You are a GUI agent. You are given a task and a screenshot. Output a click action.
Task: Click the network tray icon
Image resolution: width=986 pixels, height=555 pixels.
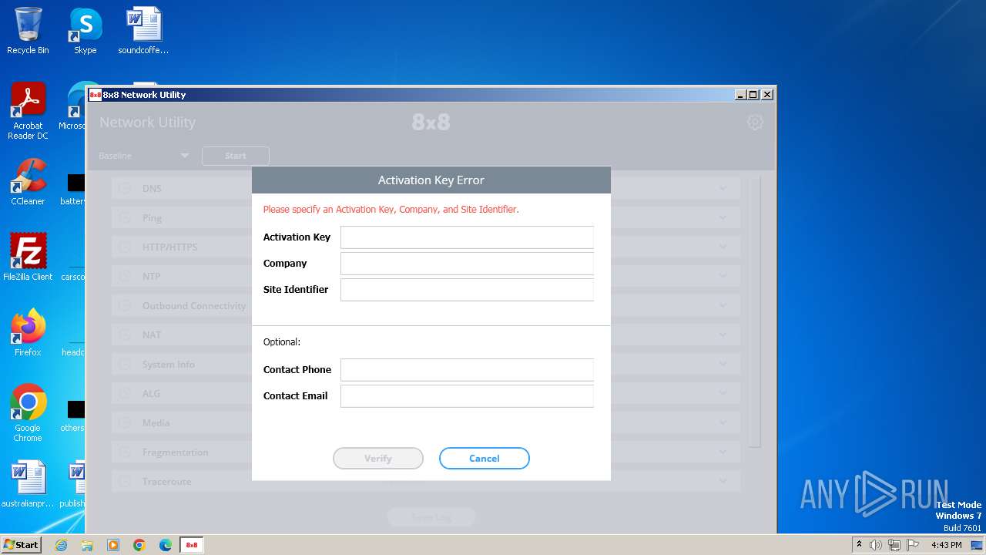click(894, 545)
